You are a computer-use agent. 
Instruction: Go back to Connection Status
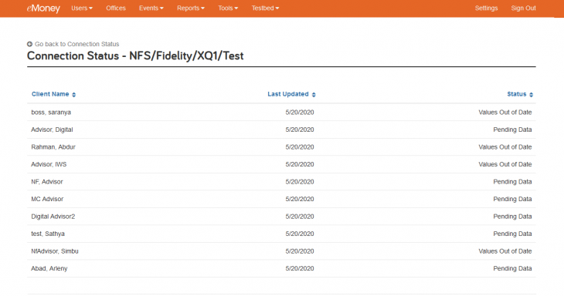[x=76, y=44]
